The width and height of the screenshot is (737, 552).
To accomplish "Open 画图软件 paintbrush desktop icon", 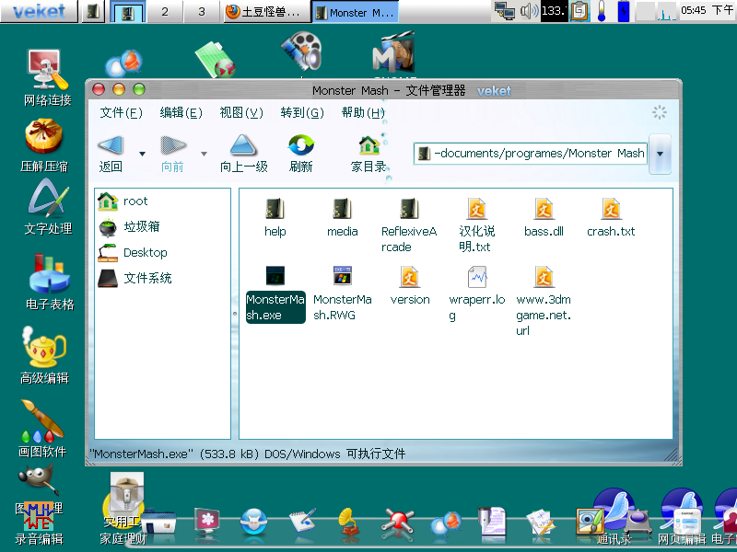I will coord(42,429).
